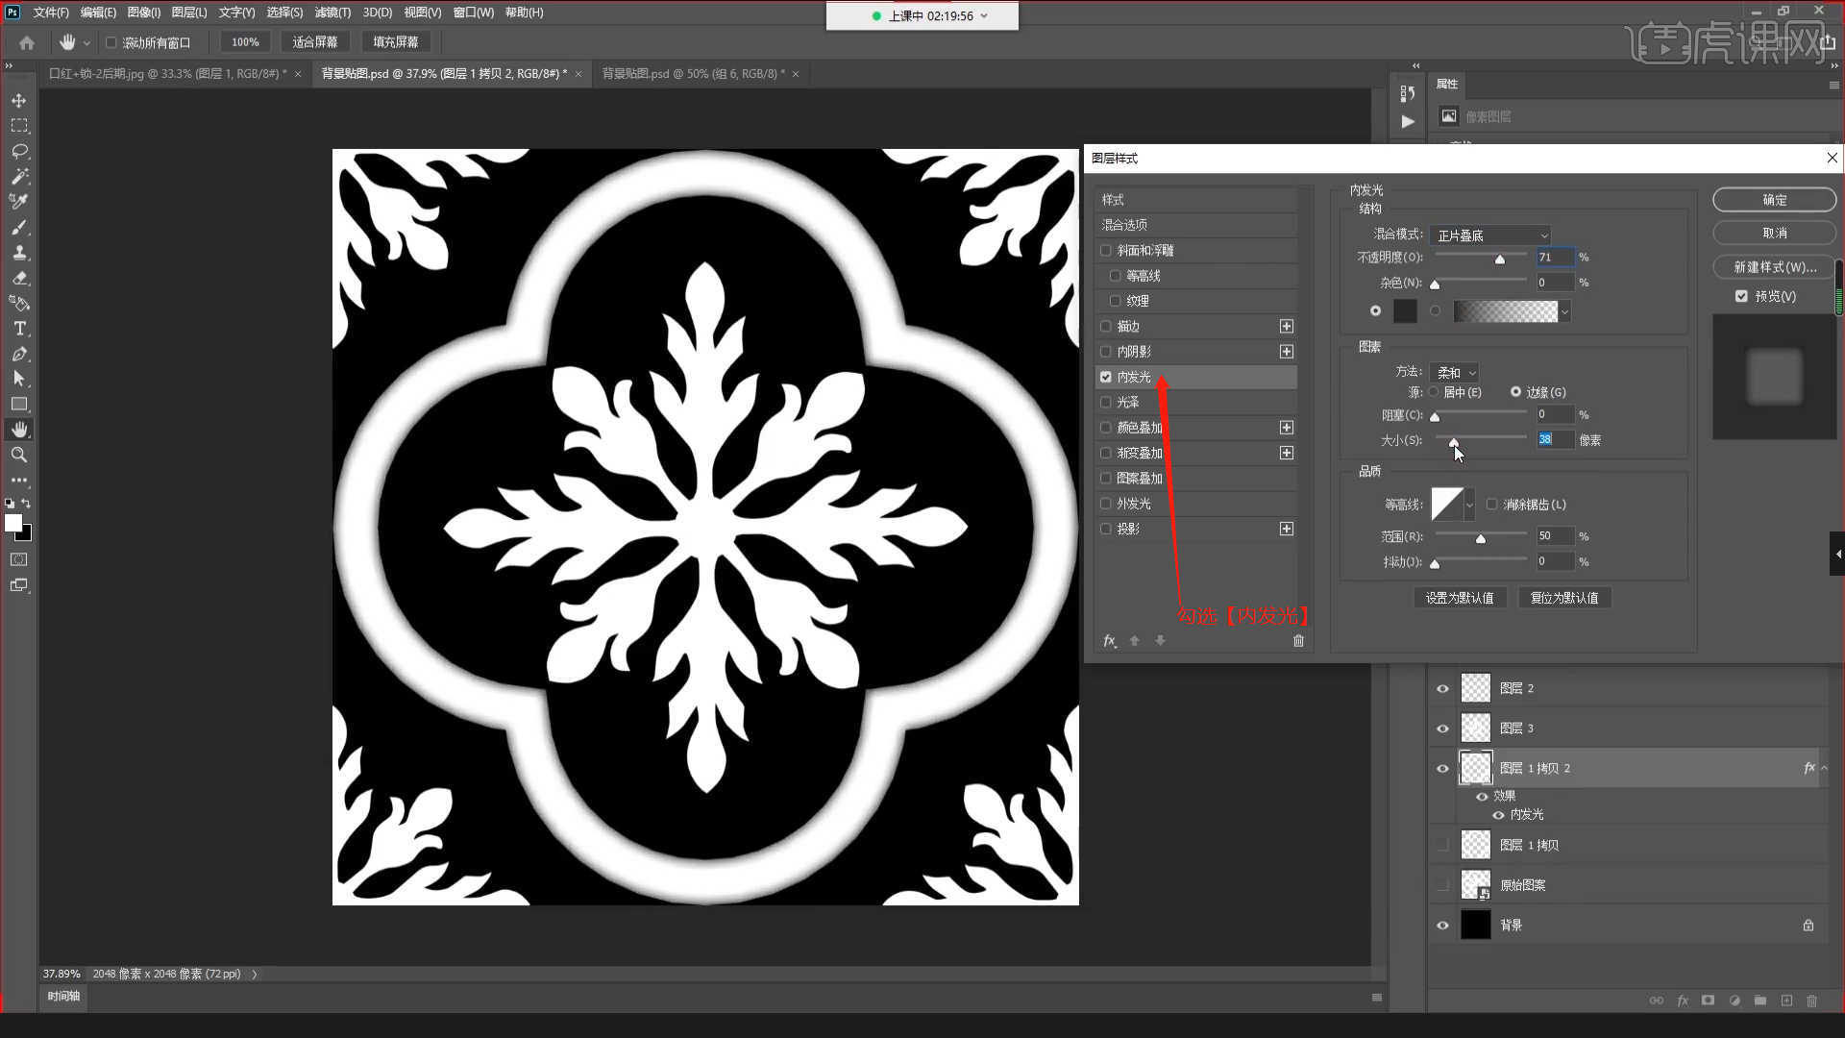Open the Properties panel menu
Viewport: 1845px width, 1038px height.
pyautogui.click(x=1833, y=85)
